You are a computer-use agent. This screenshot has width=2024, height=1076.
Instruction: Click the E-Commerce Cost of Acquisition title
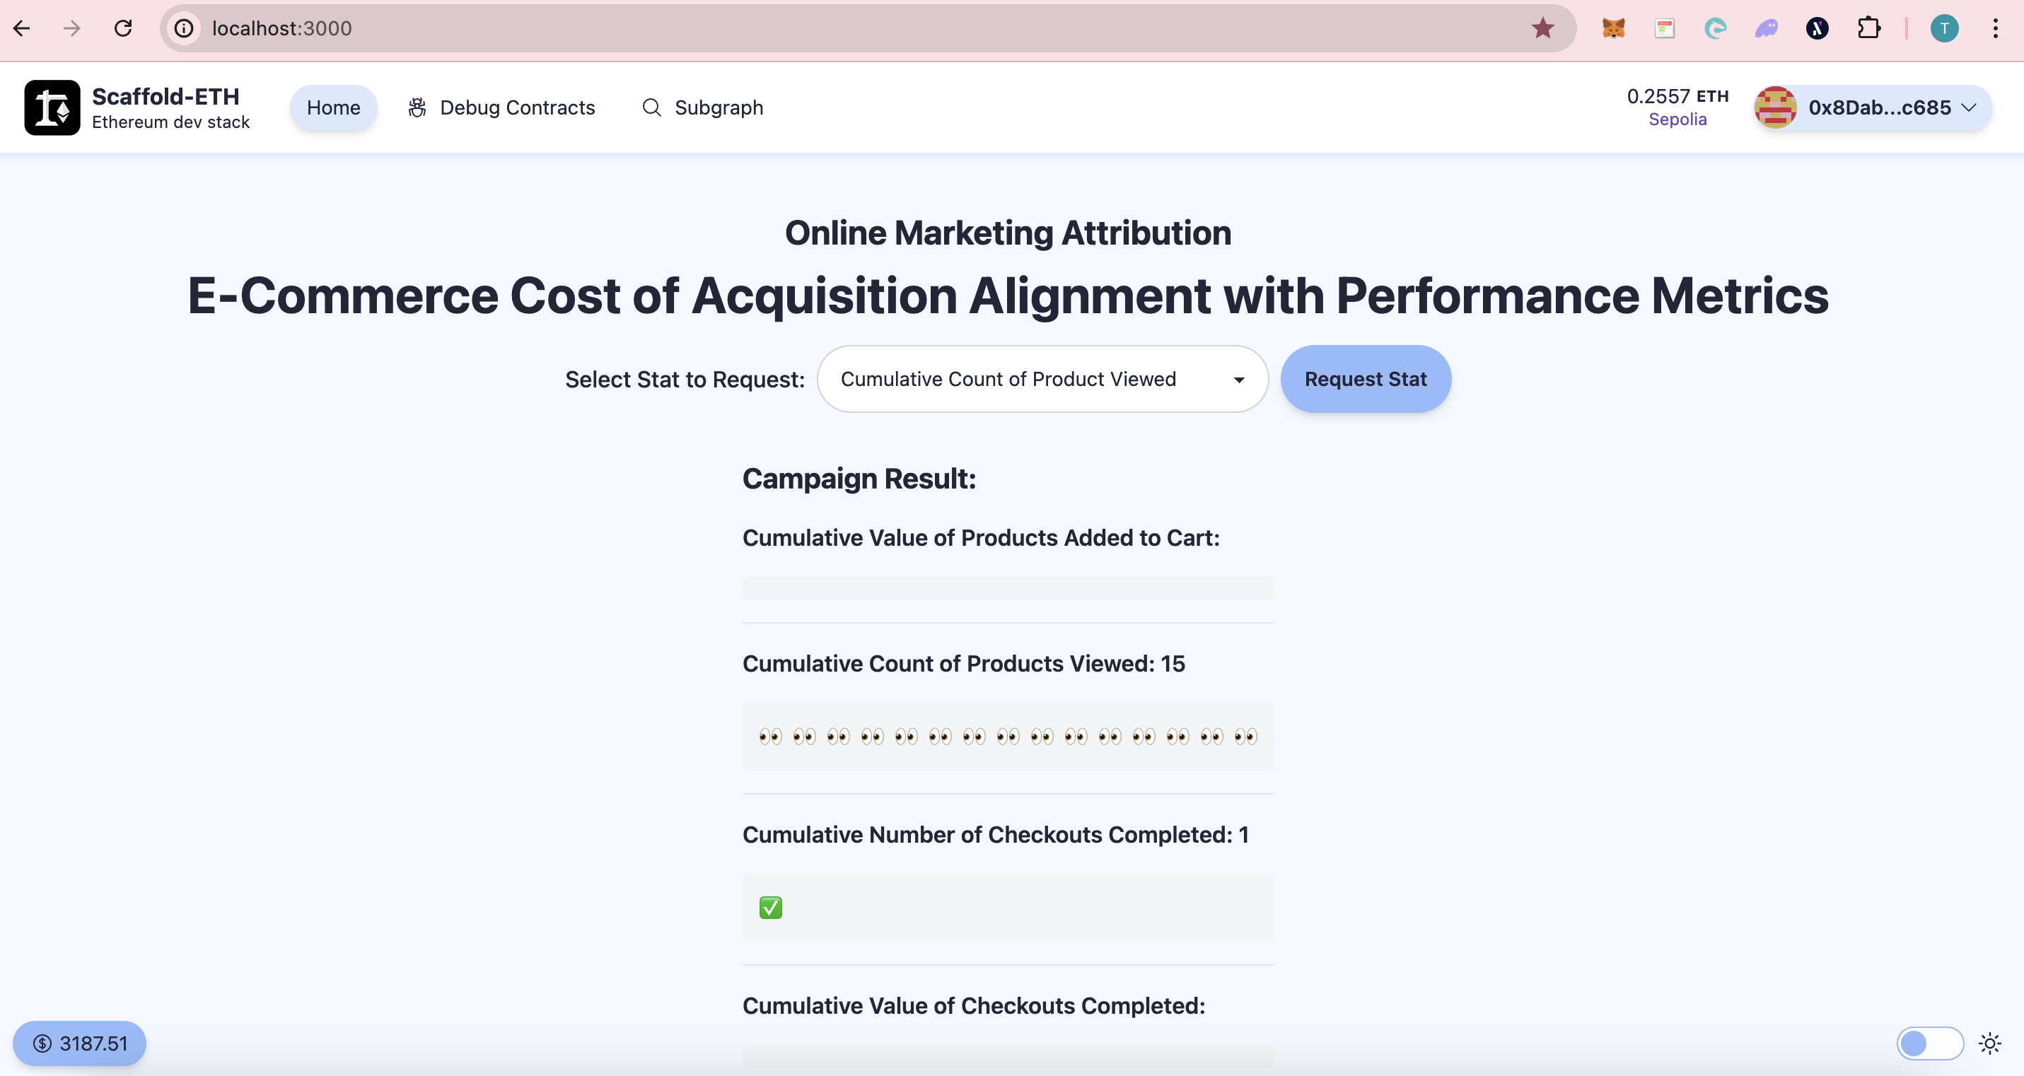(1008, 296)
